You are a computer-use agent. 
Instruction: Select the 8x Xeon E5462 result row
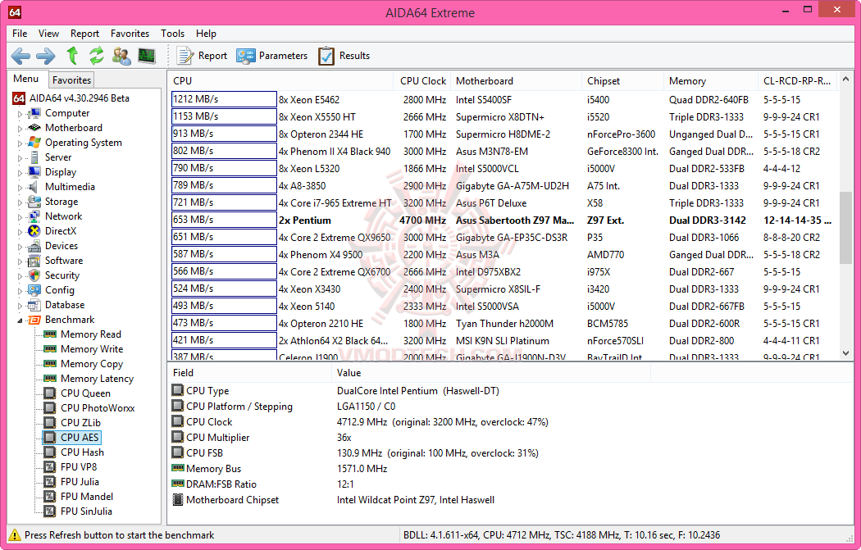(x=504, y=99)
